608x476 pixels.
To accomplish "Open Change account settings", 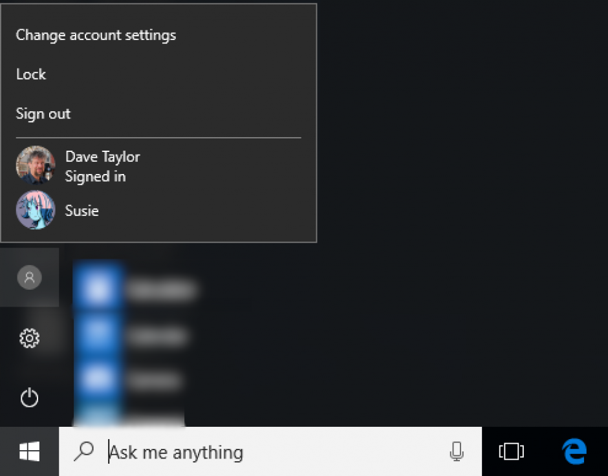I will point(96,36).
